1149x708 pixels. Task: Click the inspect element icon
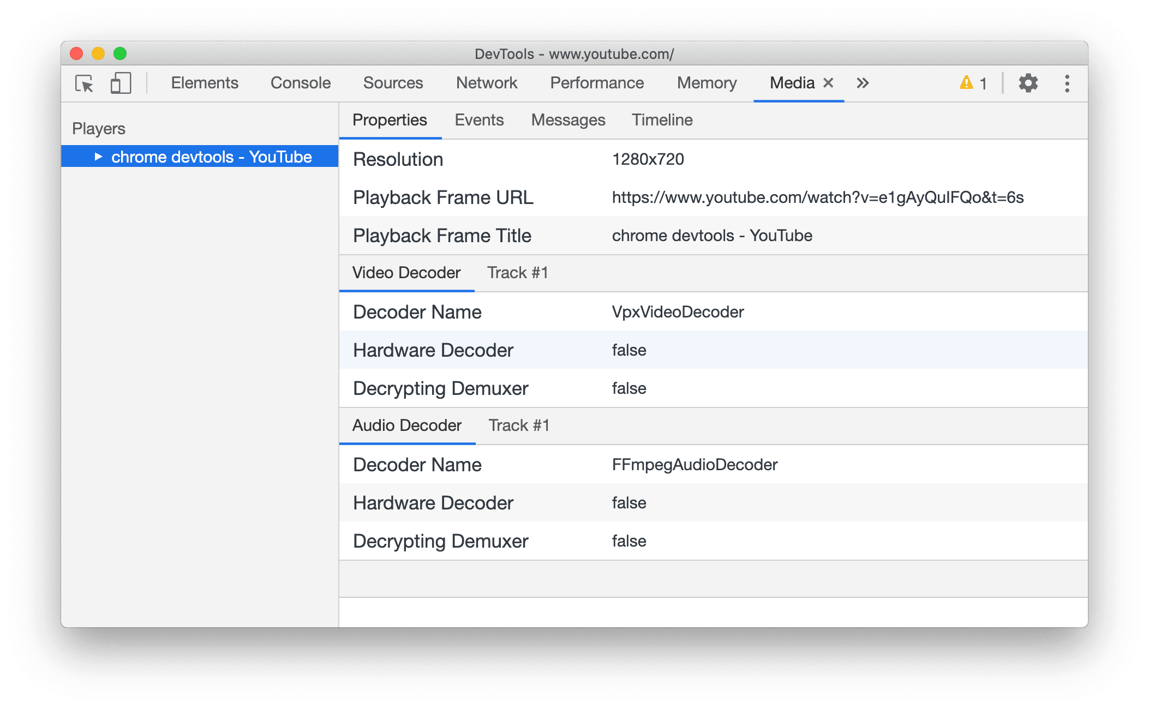pos(83,83)
